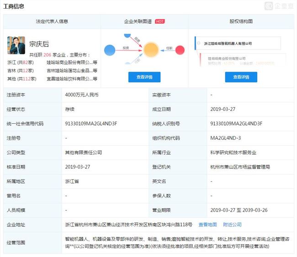The height and width of the screenshot is (257, 297).
Task: Click company type 其他有限责任公司
Action: pyautogui.click(x=83, y=152)
